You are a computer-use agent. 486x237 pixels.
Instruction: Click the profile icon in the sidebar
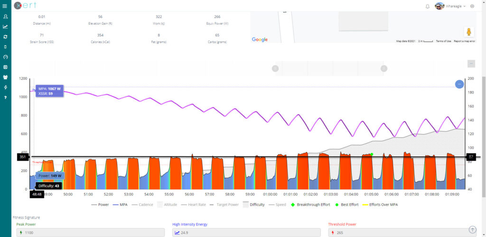coord(5,17)
